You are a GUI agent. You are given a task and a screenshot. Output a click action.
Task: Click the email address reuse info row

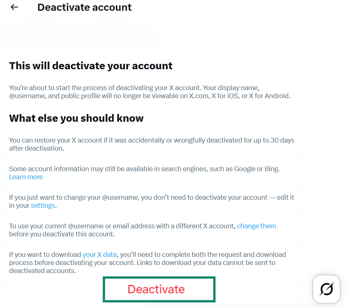[x=151, y=230]
